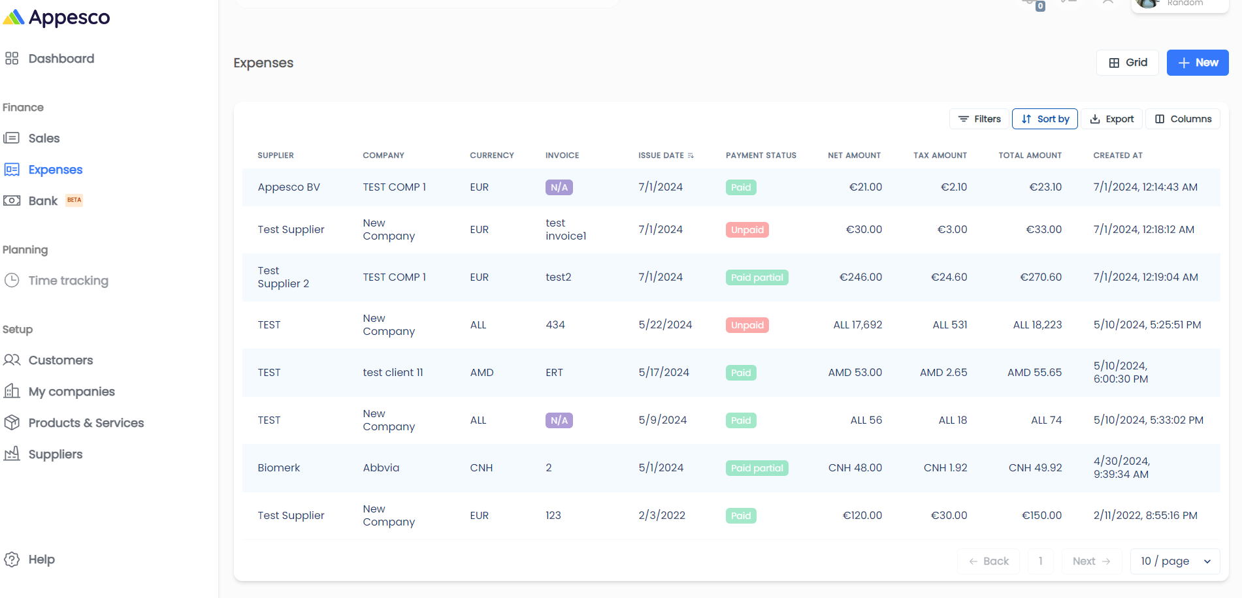This screenshot has width=1242, height=598.
Task: Go to the Dashboard menu item
Action: tap(61, 58)
